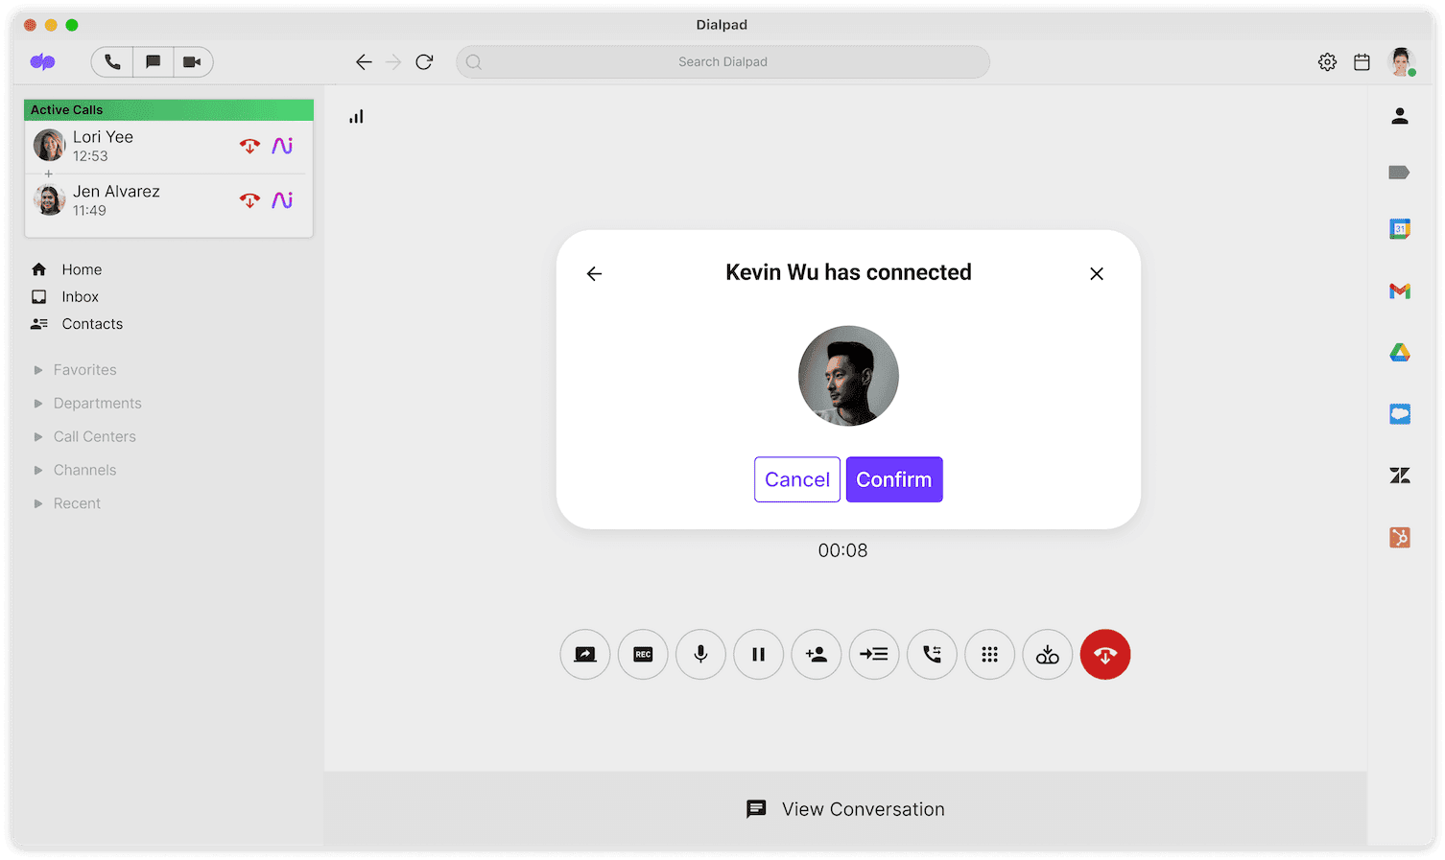Image resolution: width=1445 pixels, height=860 pixels.
Task: Open the Zendesk integration
Action: [x=1400, y=475]
